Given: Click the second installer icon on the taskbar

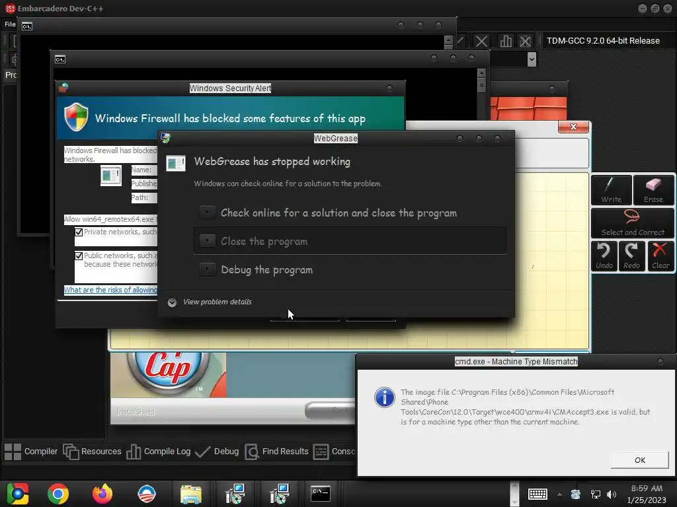Looking at the screenshot, I should [x=280, y=494].
